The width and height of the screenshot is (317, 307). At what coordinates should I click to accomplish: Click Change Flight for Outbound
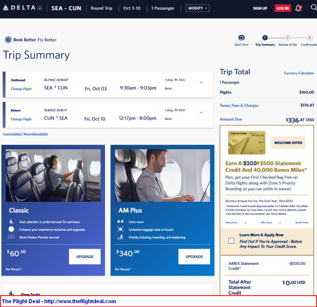(21, 89)
